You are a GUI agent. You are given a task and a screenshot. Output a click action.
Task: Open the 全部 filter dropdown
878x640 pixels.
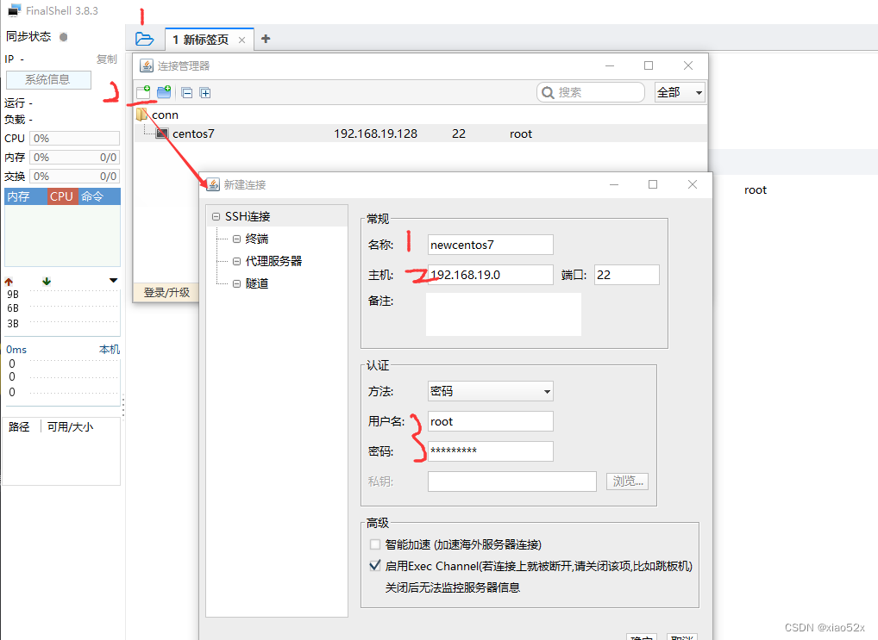[x=680, y=91]
